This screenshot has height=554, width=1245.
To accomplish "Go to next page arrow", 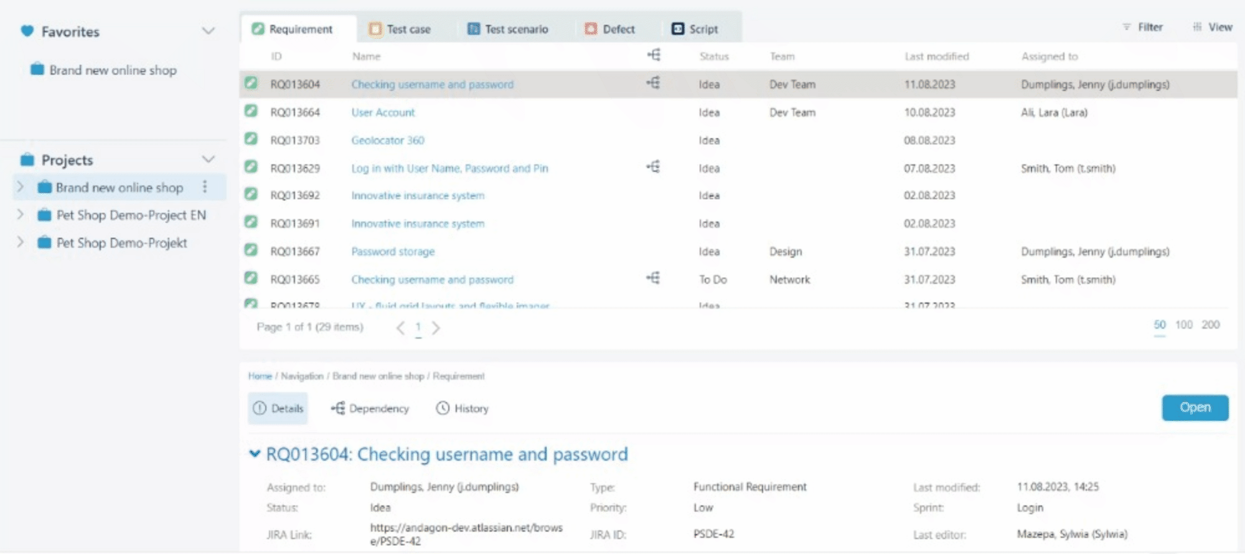I will (436, 327).
